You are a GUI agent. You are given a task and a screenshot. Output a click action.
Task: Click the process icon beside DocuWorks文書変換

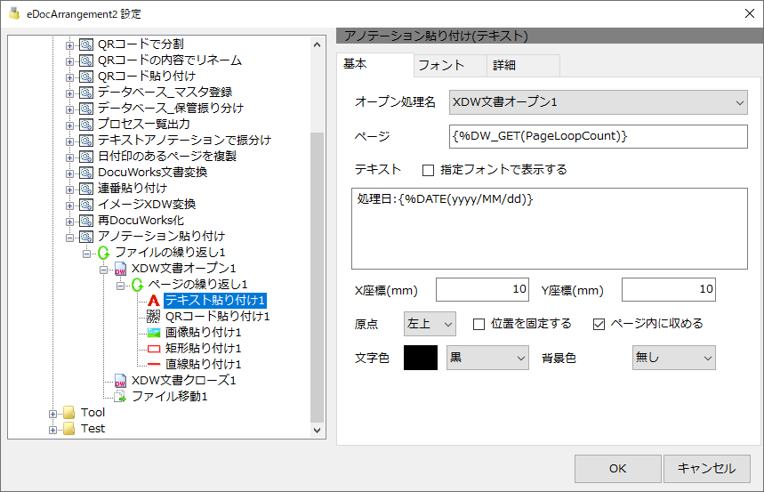86,173
